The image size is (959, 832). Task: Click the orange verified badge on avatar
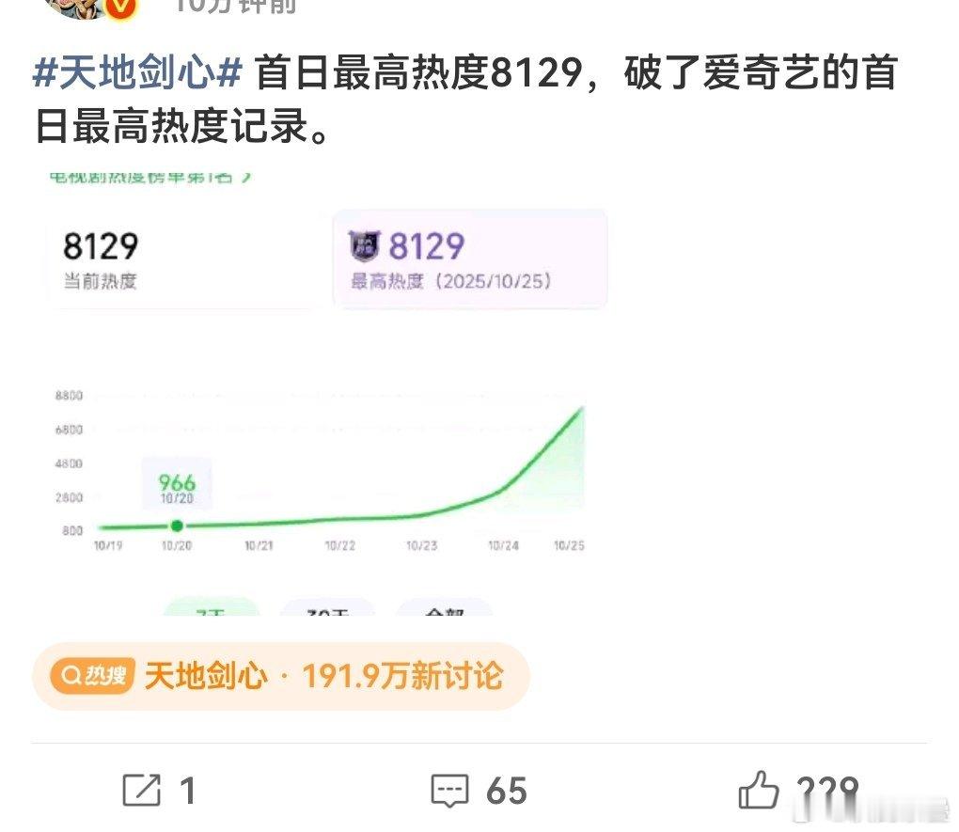click(120, 8)
